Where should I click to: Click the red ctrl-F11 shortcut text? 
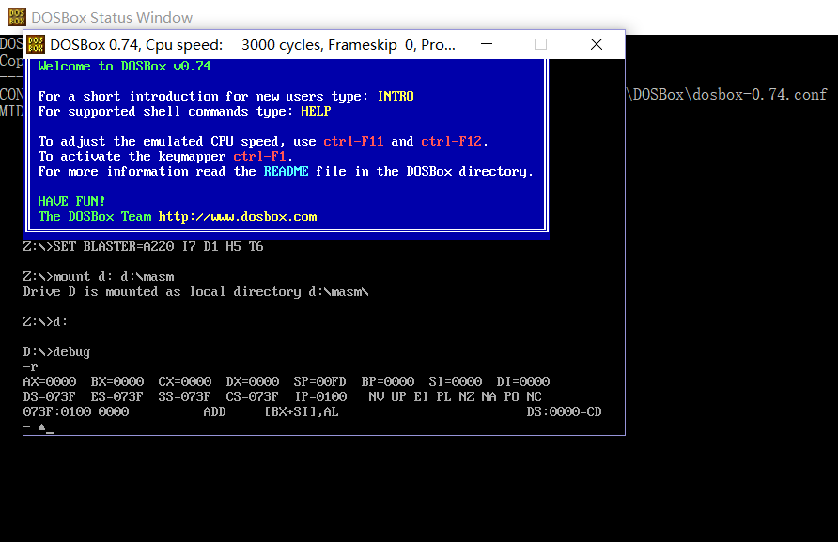click(353, 141)
